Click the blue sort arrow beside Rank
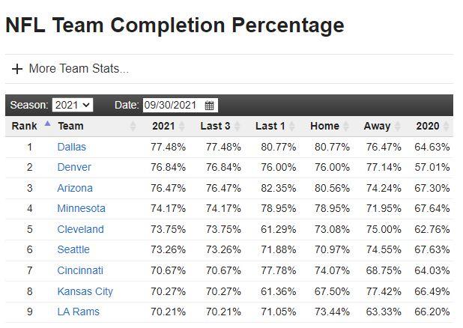 tap(48, 125)
